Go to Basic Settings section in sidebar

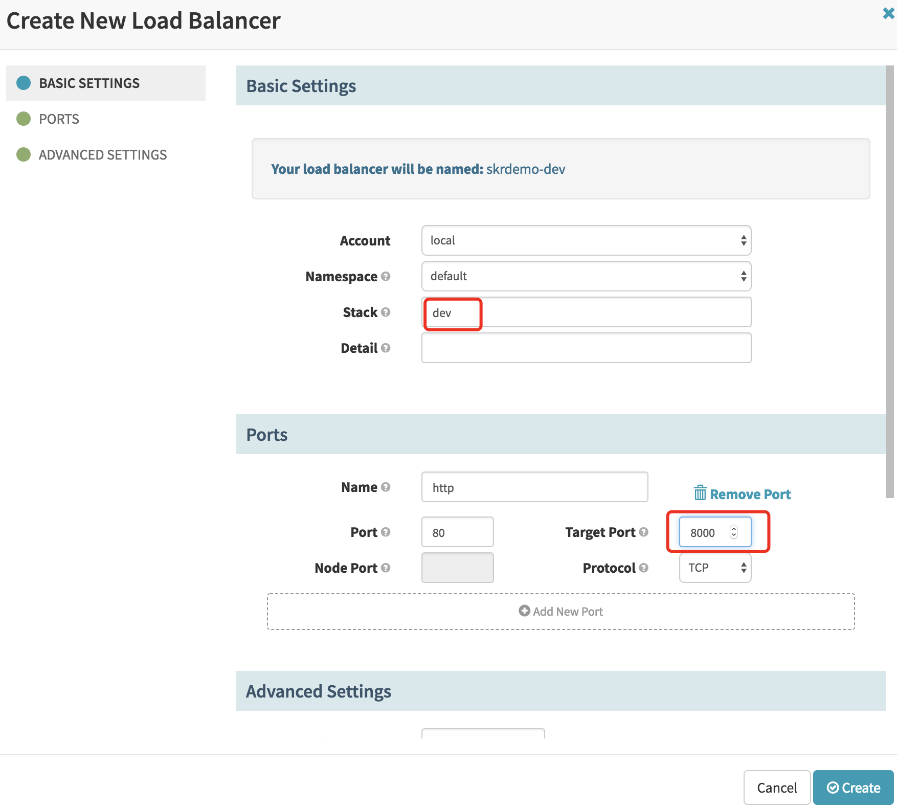click(x=89, y=83)
